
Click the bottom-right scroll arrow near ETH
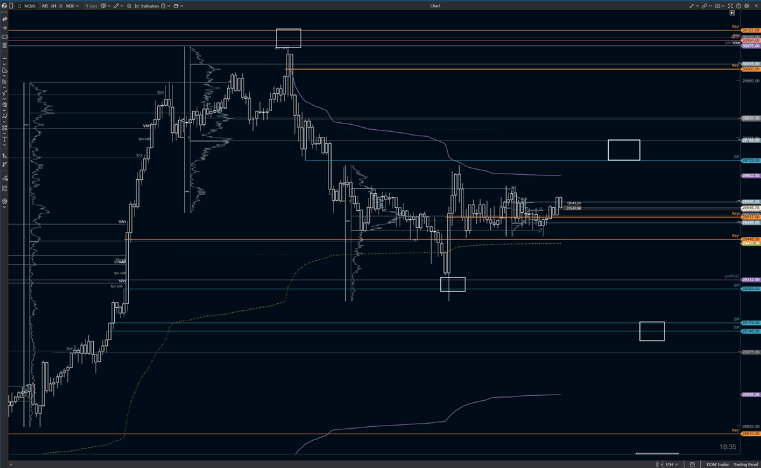coord(661,464)
